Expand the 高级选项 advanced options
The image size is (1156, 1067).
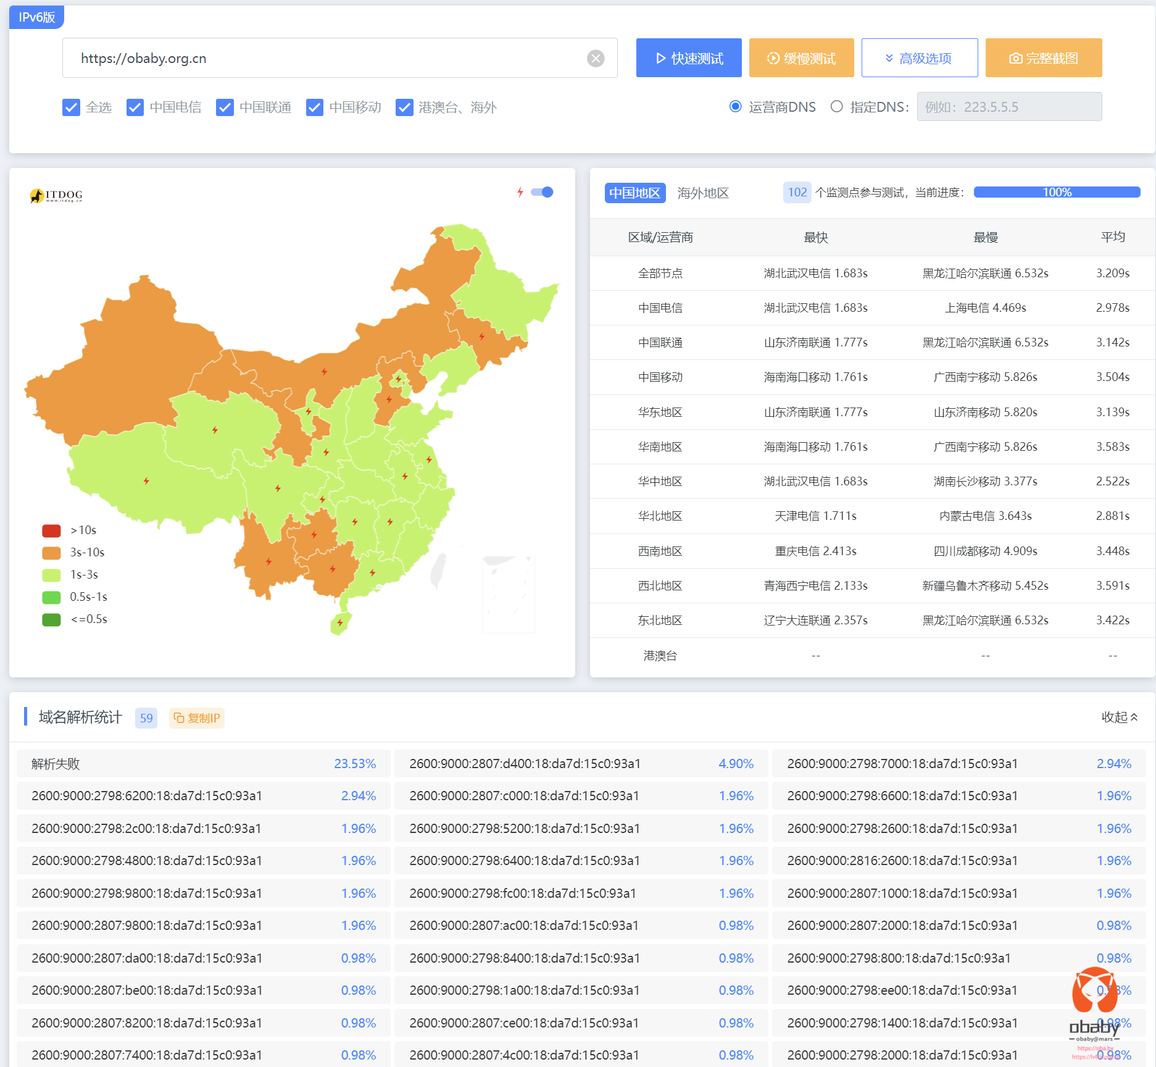tap(919, 57)
